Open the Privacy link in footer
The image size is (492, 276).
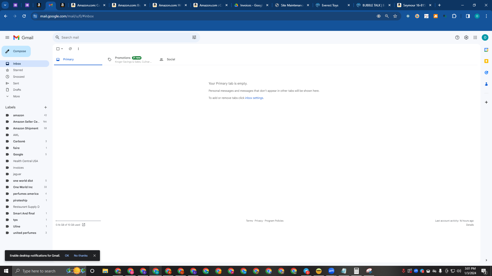click(259, 221)
